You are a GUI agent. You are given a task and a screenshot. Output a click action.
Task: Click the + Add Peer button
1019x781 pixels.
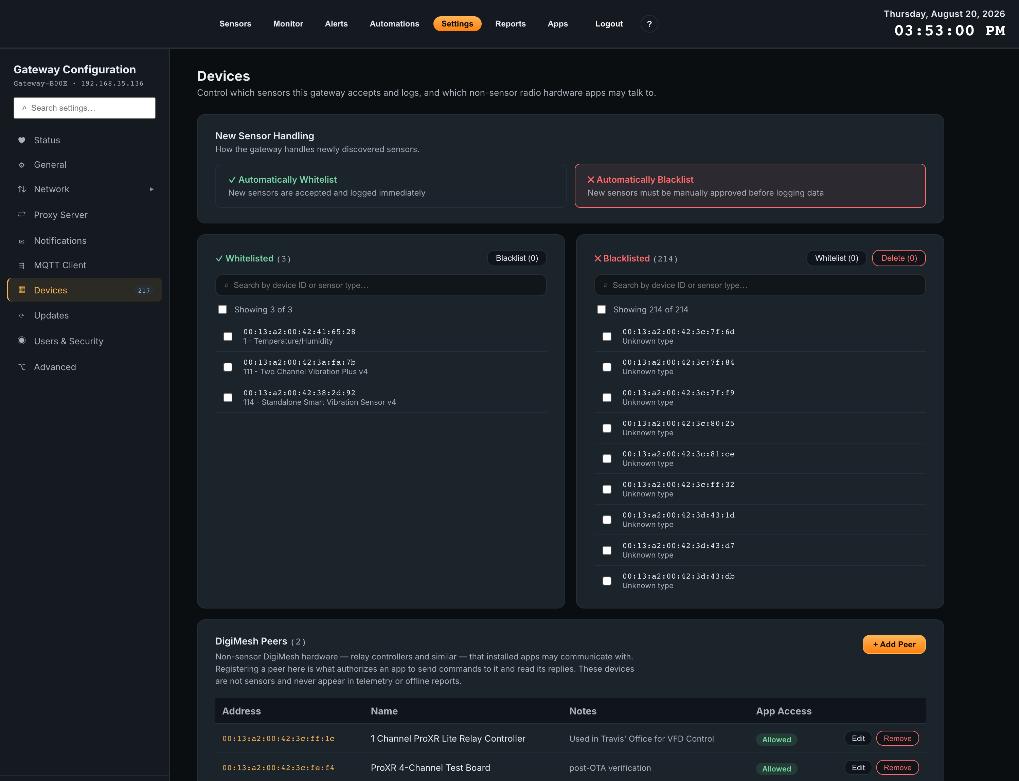click(x=894, y=644)
